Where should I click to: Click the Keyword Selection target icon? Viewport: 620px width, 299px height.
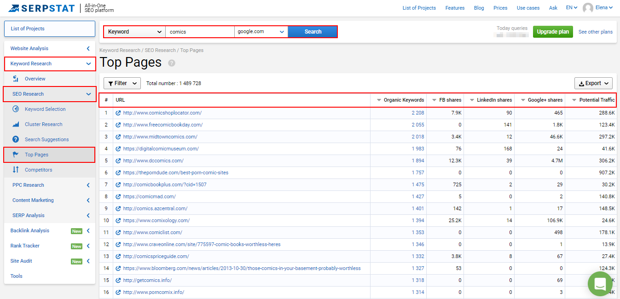16,109
